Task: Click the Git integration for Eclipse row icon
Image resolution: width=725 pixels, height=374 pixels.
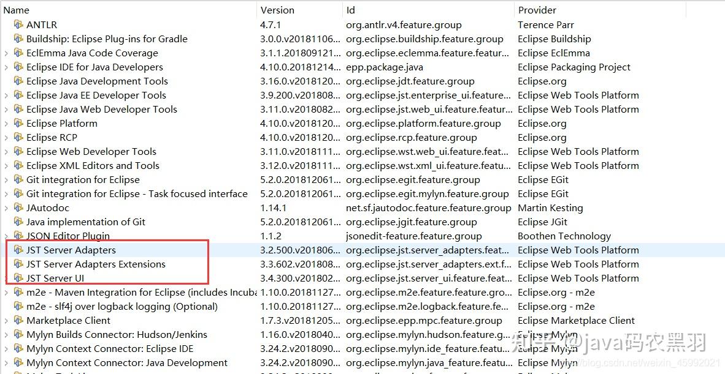Action: click(x=18, y=179)
